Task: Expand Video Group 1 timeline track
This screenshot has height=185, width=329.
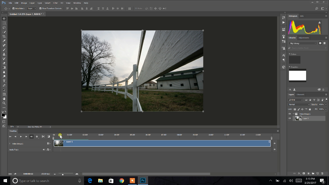Action: [x=10, y=144]
